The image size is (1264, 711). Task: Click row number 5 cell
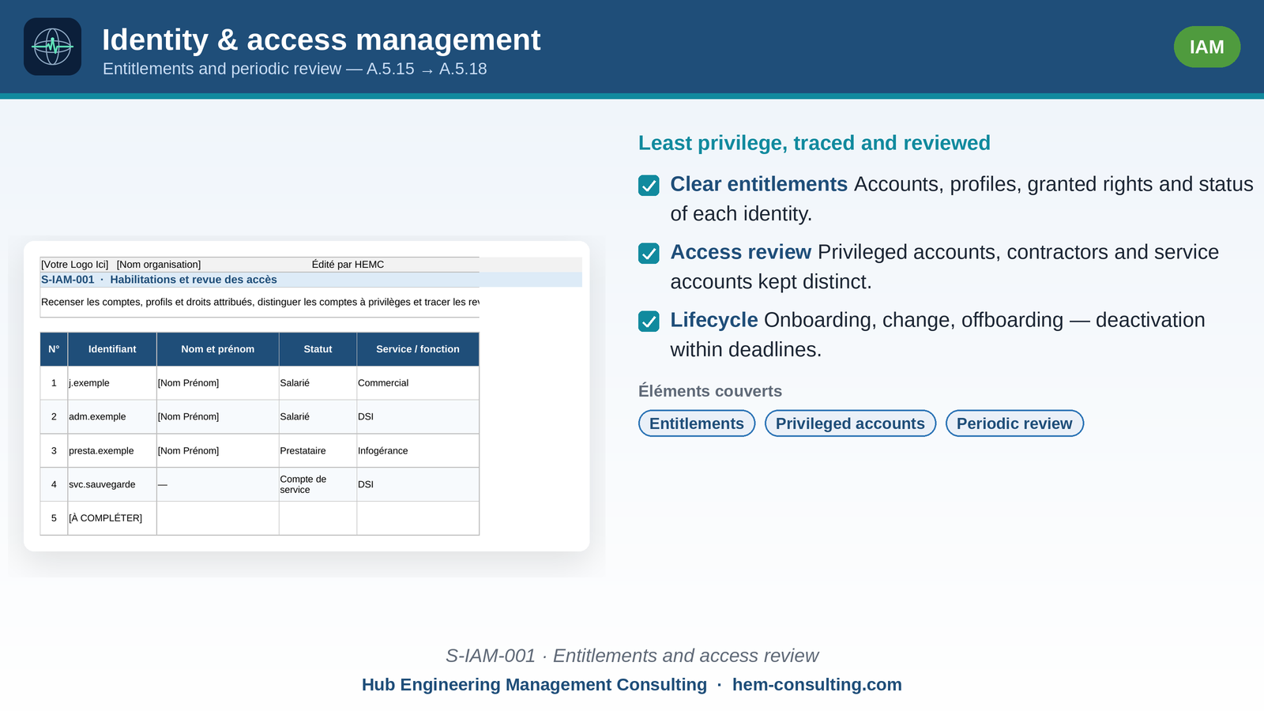(x=54, y=518)
